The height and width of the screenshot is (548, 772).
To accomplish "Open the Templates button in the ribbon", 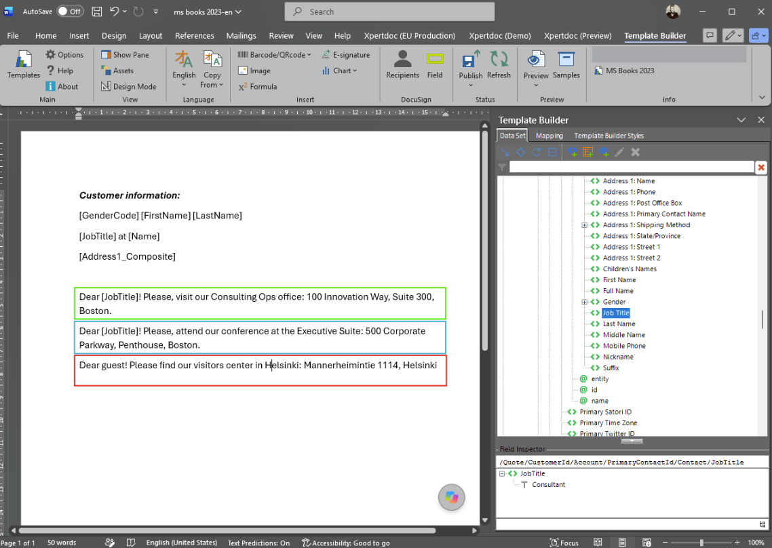I will [x=23, y=64].
